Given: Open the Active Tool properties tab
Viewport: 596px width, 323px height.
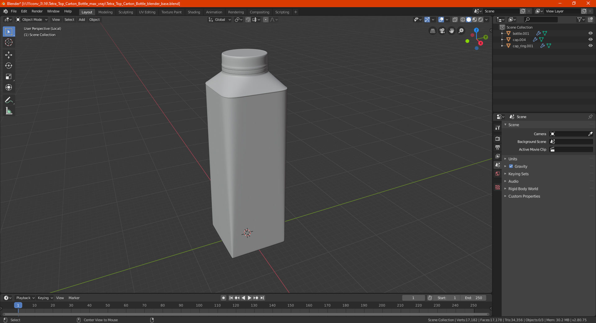Looking at the screenshot, I should [x=498, y=128].
